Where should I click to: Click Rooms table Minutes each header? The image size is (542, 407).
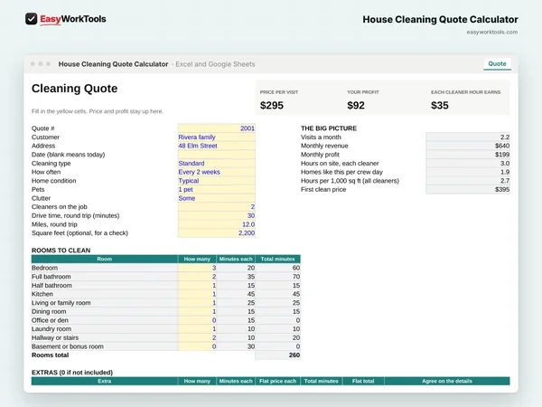point(236,259)
